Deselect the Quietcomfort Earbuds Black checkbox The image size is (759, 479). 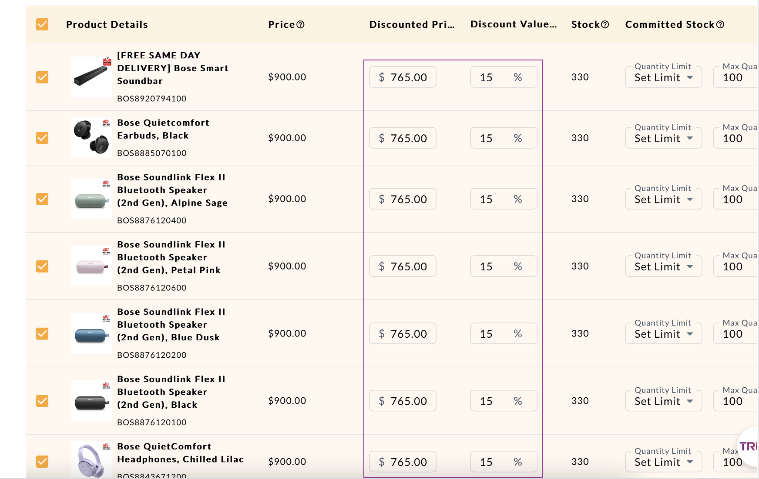coord(42,138)
